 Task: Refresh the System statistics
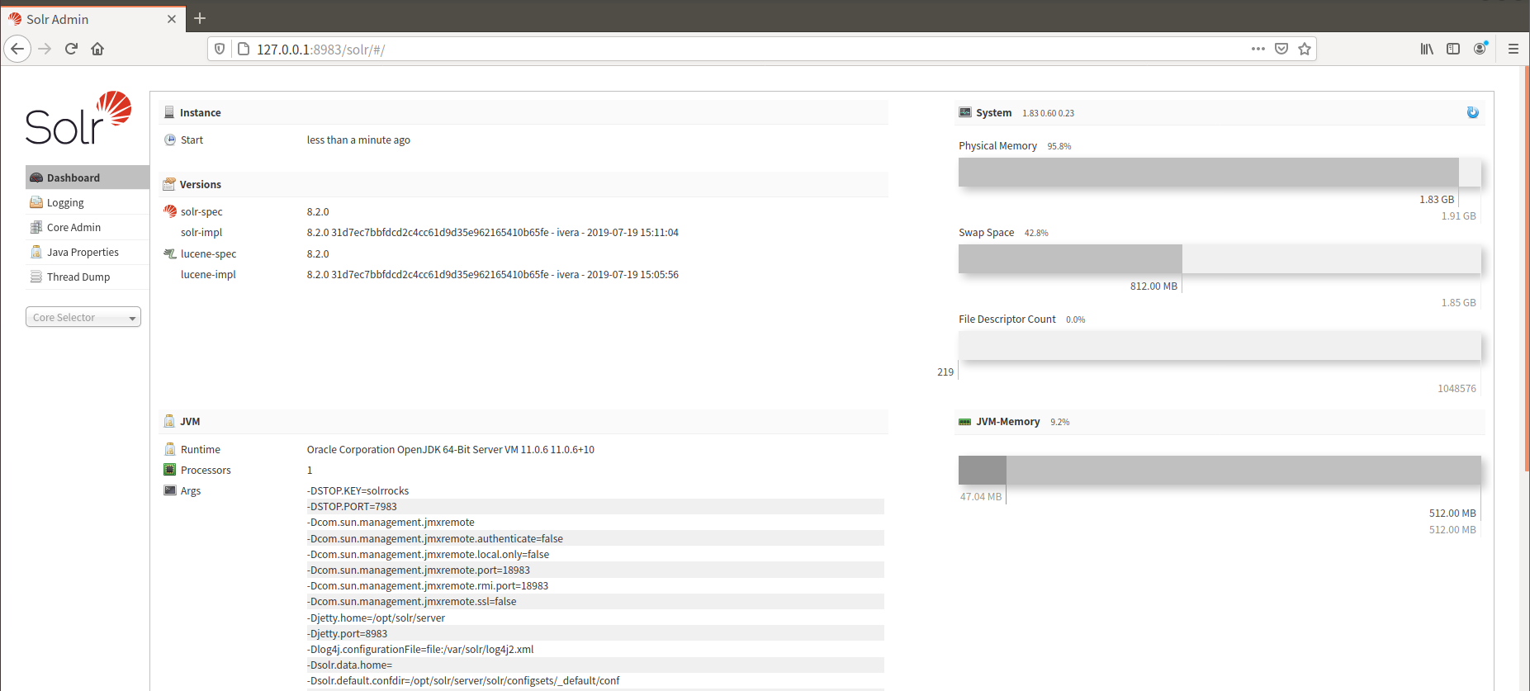pyautogui.click(x=1472, y=112)
